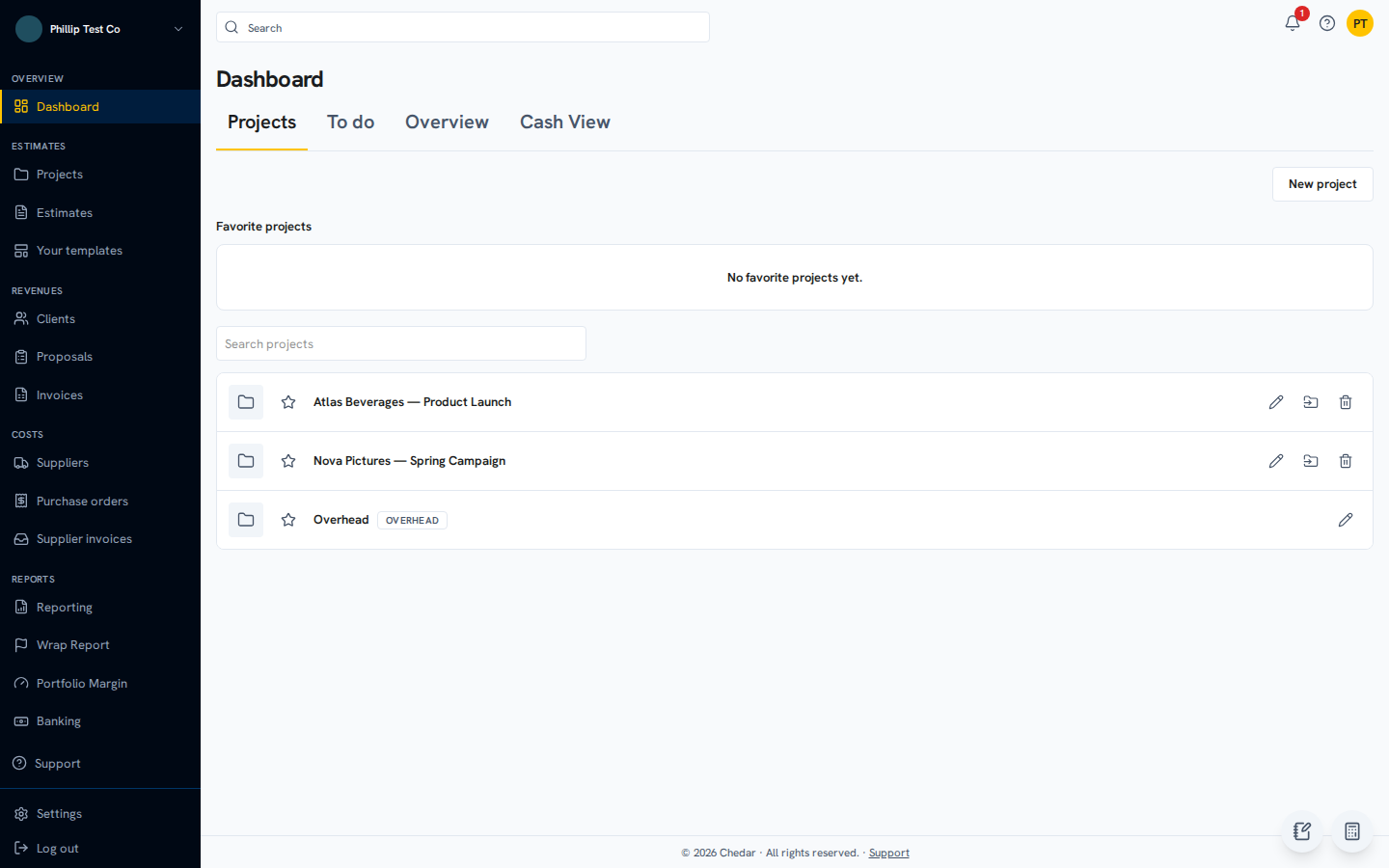1389x868 pixels.
Task: Open Your templates in the sidebar
Action: click(x=100, y=251)
